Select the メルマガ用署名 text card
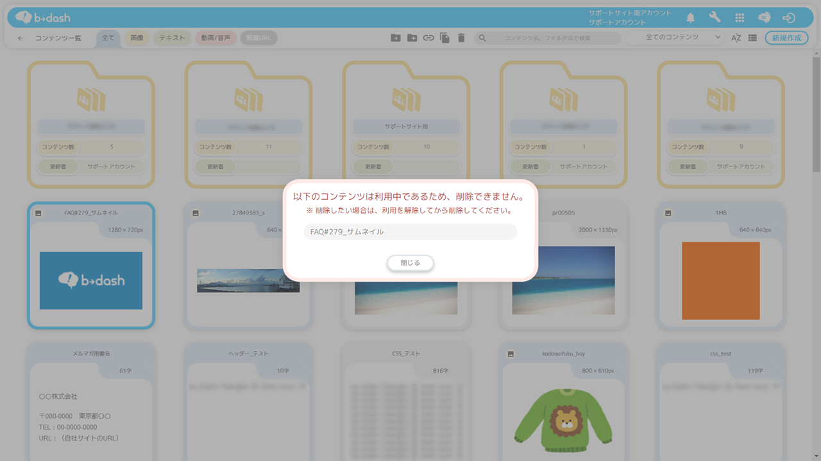 click(x=91, y=402)
